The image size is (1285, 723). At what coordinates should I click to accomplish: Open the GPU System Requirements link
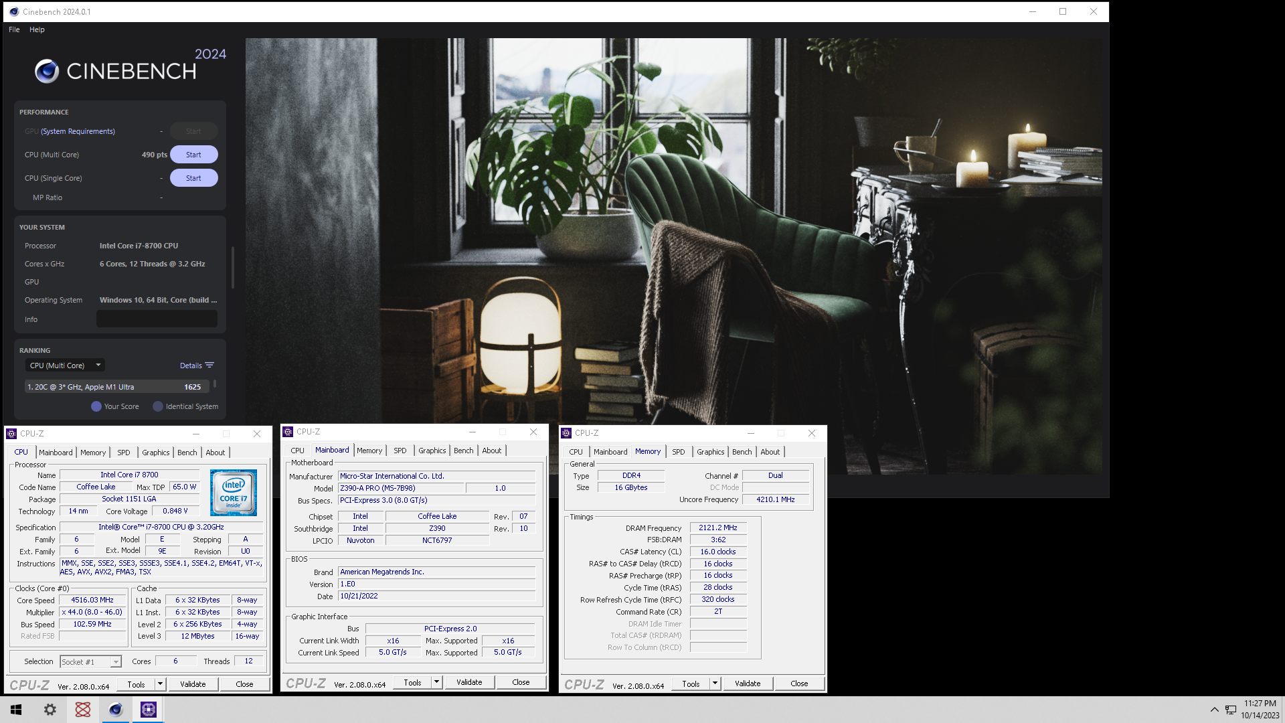pos(78,131)
